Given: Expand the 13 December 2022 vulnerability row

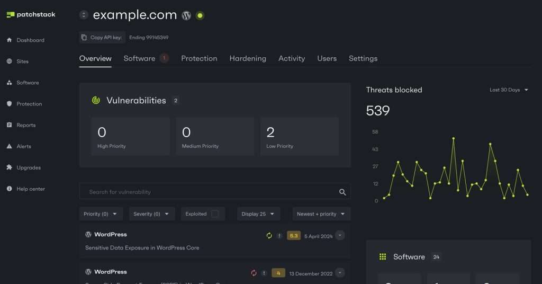Looking at the screenshot, I should (340, 272).
